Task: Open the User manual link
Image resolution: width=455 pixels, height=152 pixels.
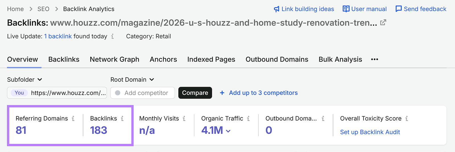Action: click(x=369, y=9)
